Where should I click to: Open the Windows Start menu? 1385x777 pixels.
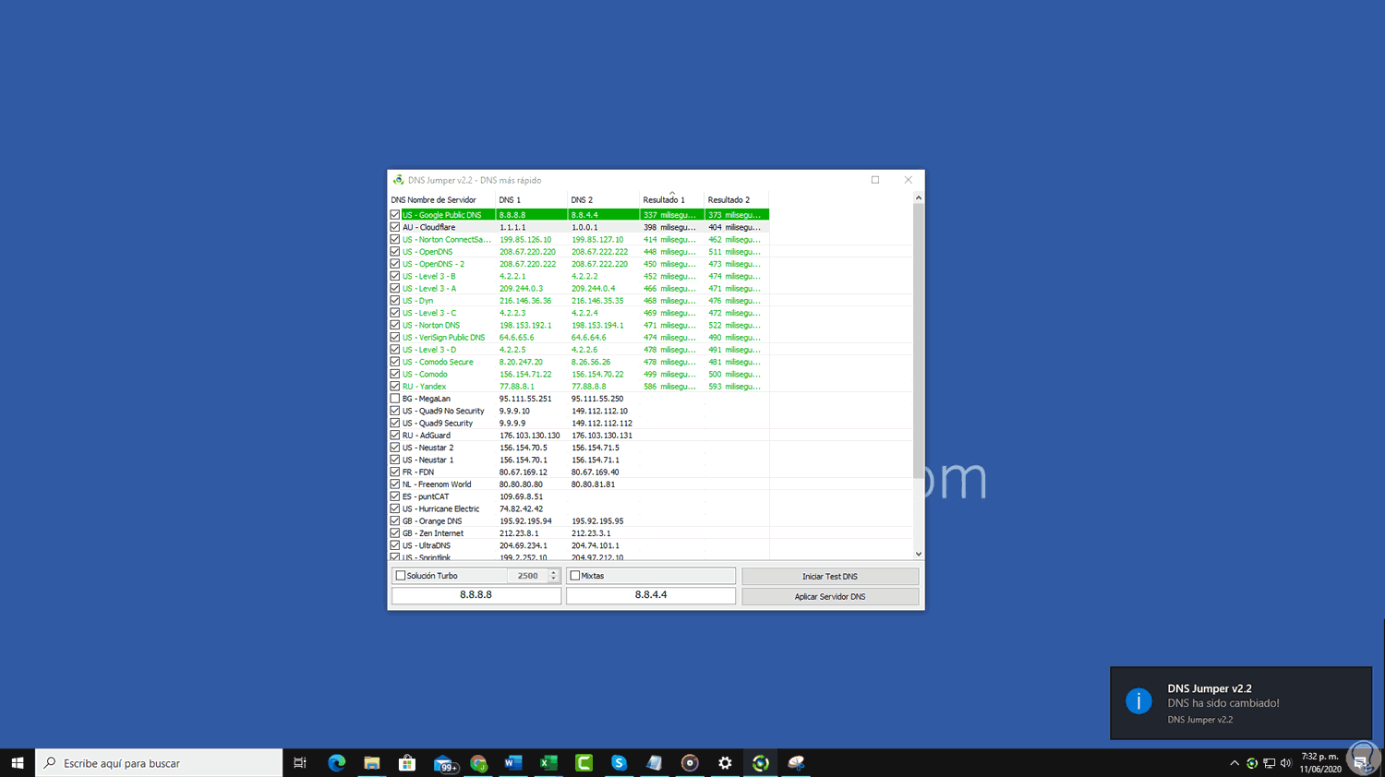(x=17, y=763)
